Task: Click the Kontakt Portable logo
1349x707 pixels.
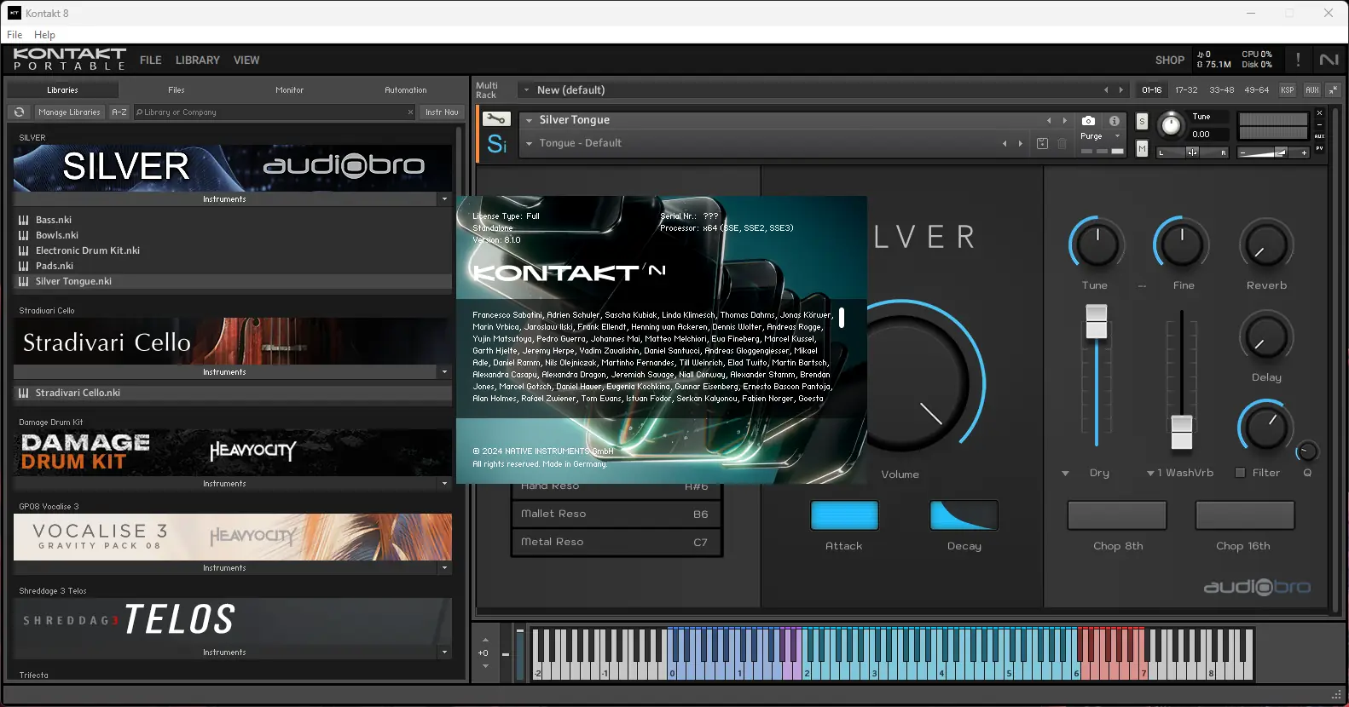Action: pos(70,59)
